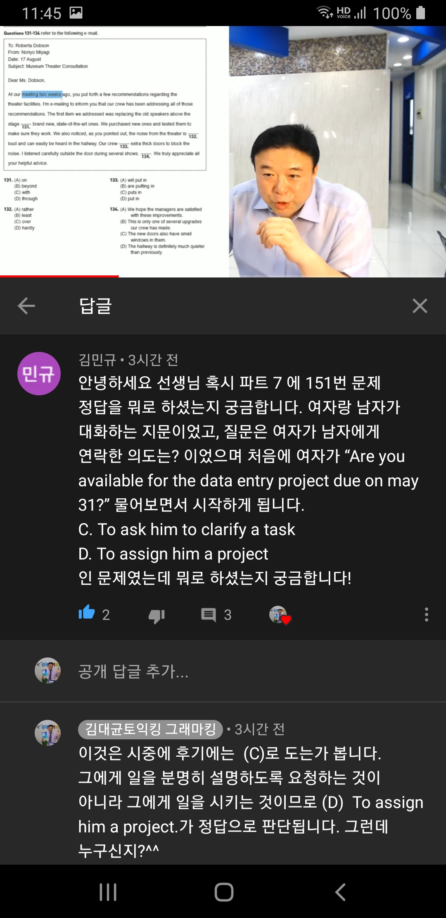Tap the 답글 header title
Image resolution: width=446 pixels, height=918 pixels.
(95, 306)
